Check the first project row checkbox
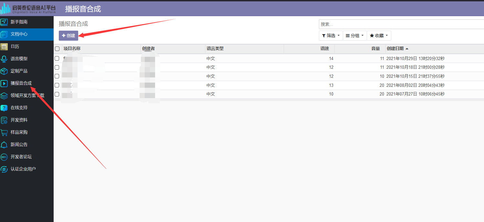 click(x=57, y=58)
